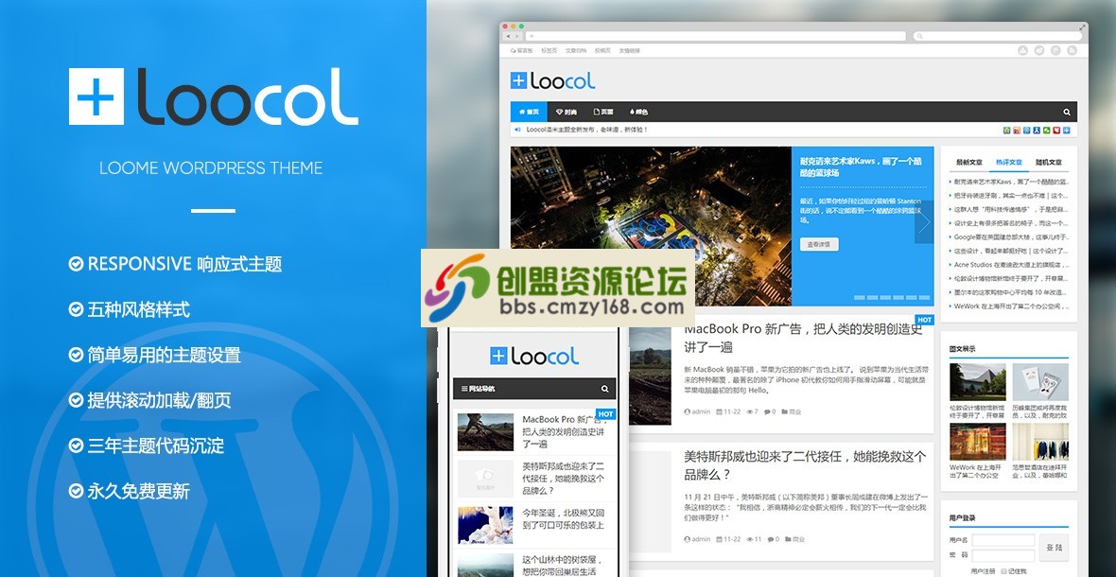Open the 文章归档 top link
Viewport: 1116px width, 577px height.
point(576,50)
